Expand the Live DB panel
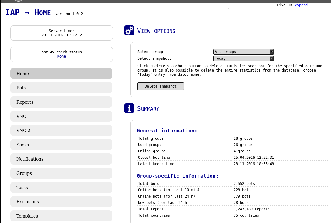 301,5
